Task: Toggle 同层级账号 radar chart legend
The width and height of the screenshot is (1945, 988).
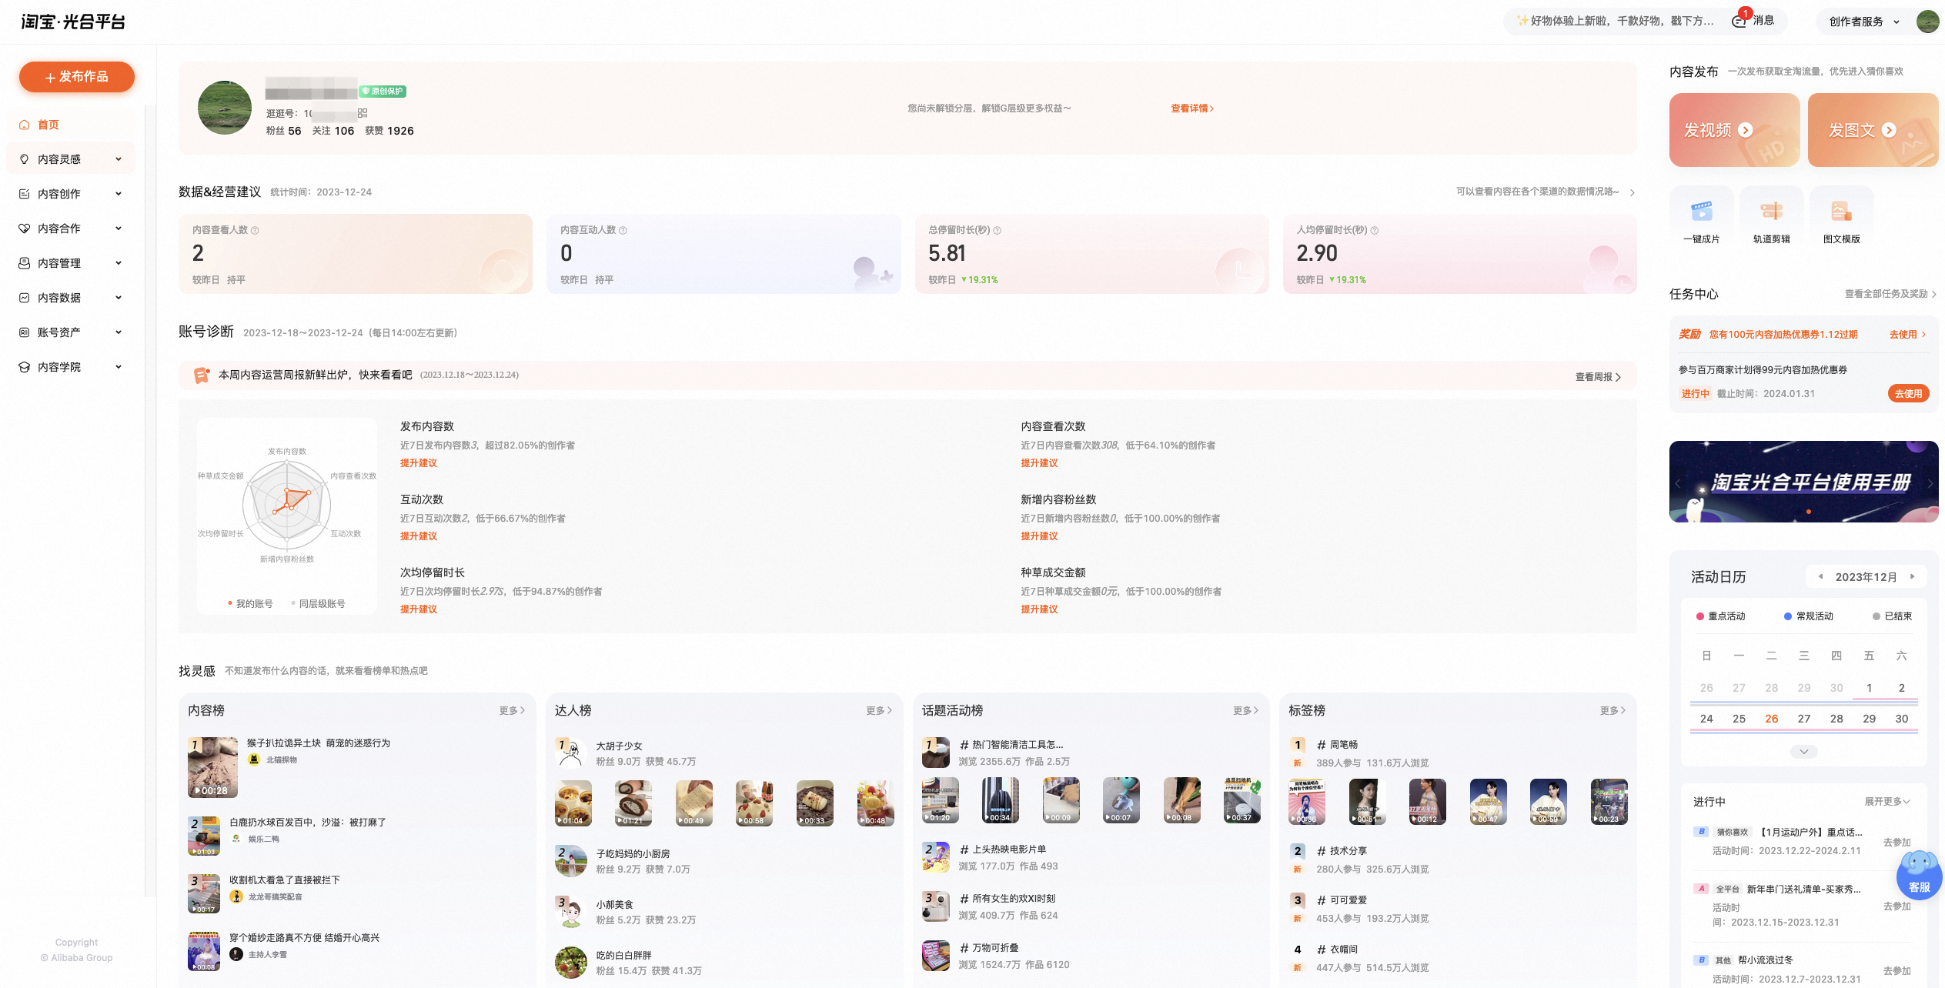Action: [x=319, y=604]
